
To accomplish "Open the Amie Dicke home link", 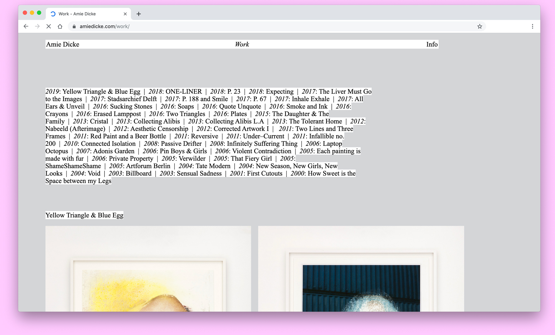I will click(63, 44).
